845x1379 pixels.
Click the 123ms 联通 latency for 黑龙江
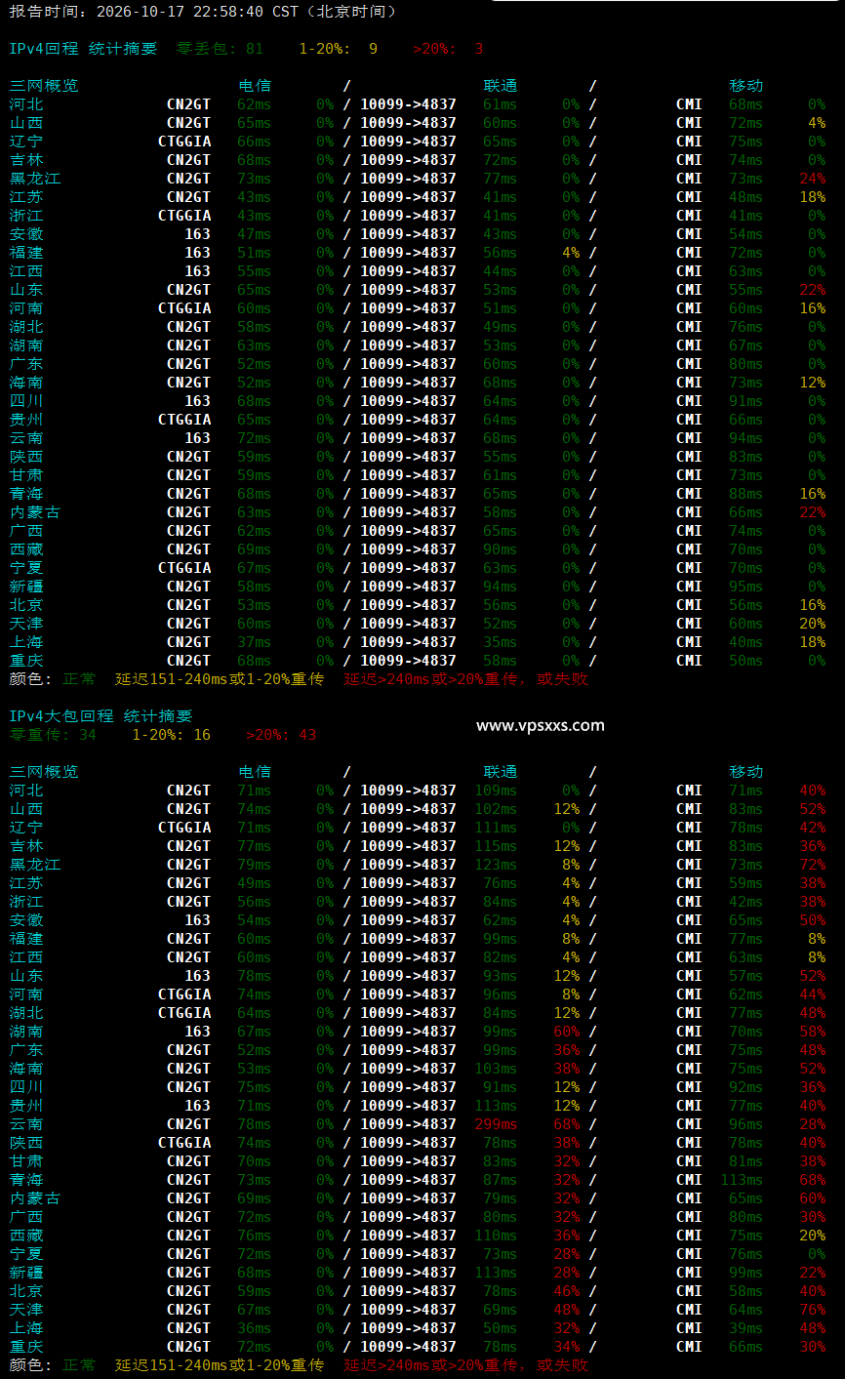click(496, 865)
